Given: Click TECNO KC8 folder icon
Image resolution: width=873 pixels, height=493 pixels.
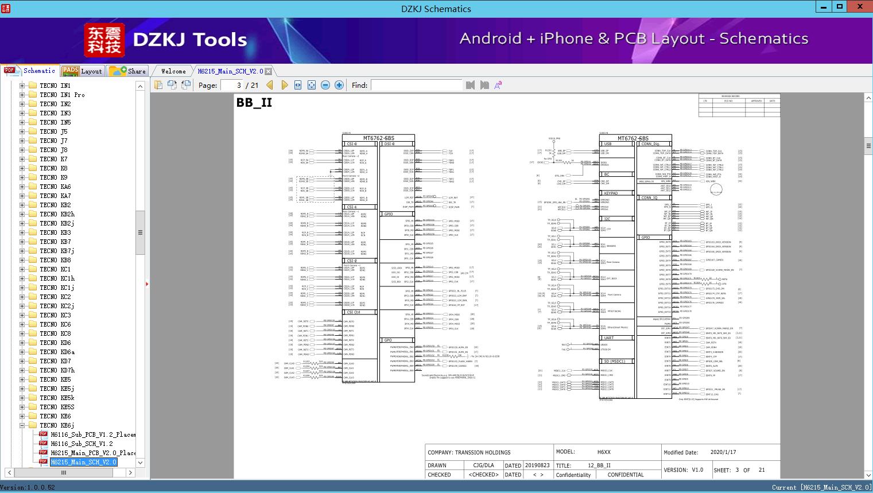Looking at the screenshot, I should coord(33,333).
